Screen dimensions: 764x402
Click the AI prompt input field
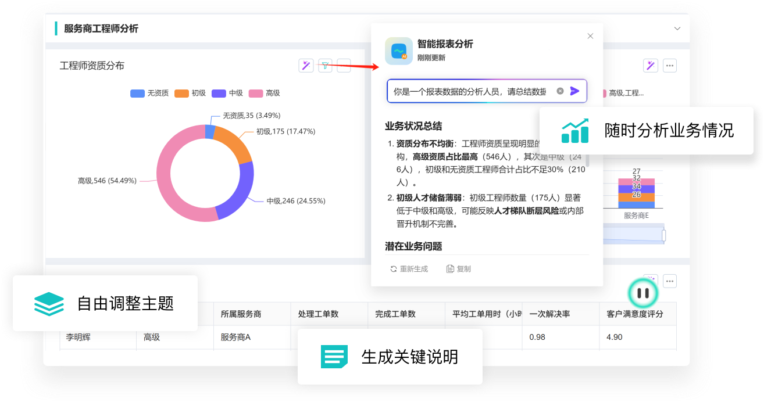click(x=470, y=91)
